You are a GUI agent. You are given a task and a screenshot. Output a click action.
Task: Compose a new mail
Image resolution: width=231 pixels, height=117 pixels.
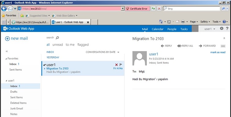point(16,38)
